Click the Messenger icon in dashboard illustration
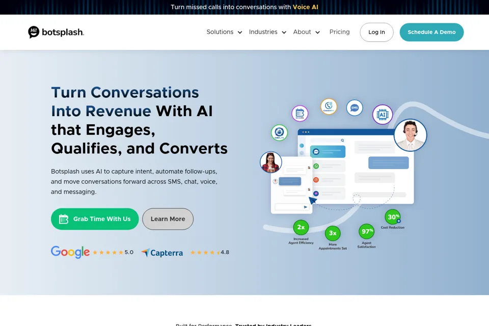The height and width of the screenshot is (326, 489). pos(316,194)
